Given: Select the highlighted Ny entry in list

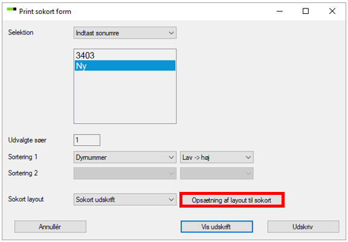Looking at the screenshot, I should 125,66.
